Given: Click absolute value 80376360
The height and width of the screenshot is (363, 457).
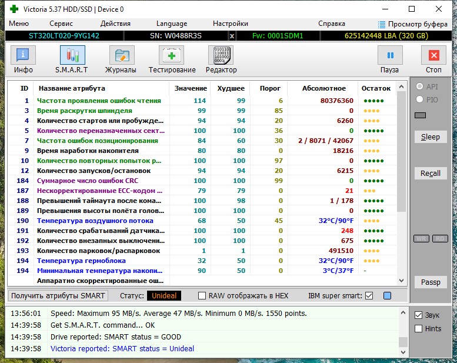Looking at the screenshot, I should click(336, 101).
